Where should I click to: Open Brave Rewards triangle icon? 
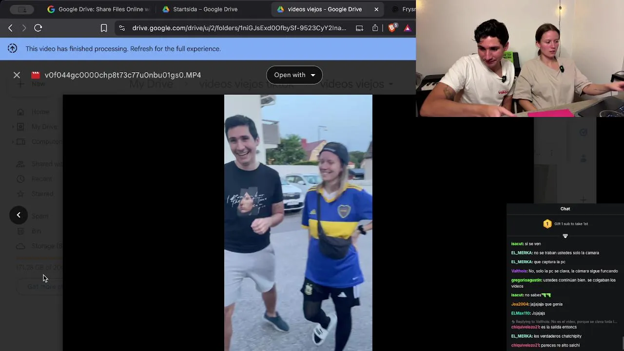tap(408, 28)
